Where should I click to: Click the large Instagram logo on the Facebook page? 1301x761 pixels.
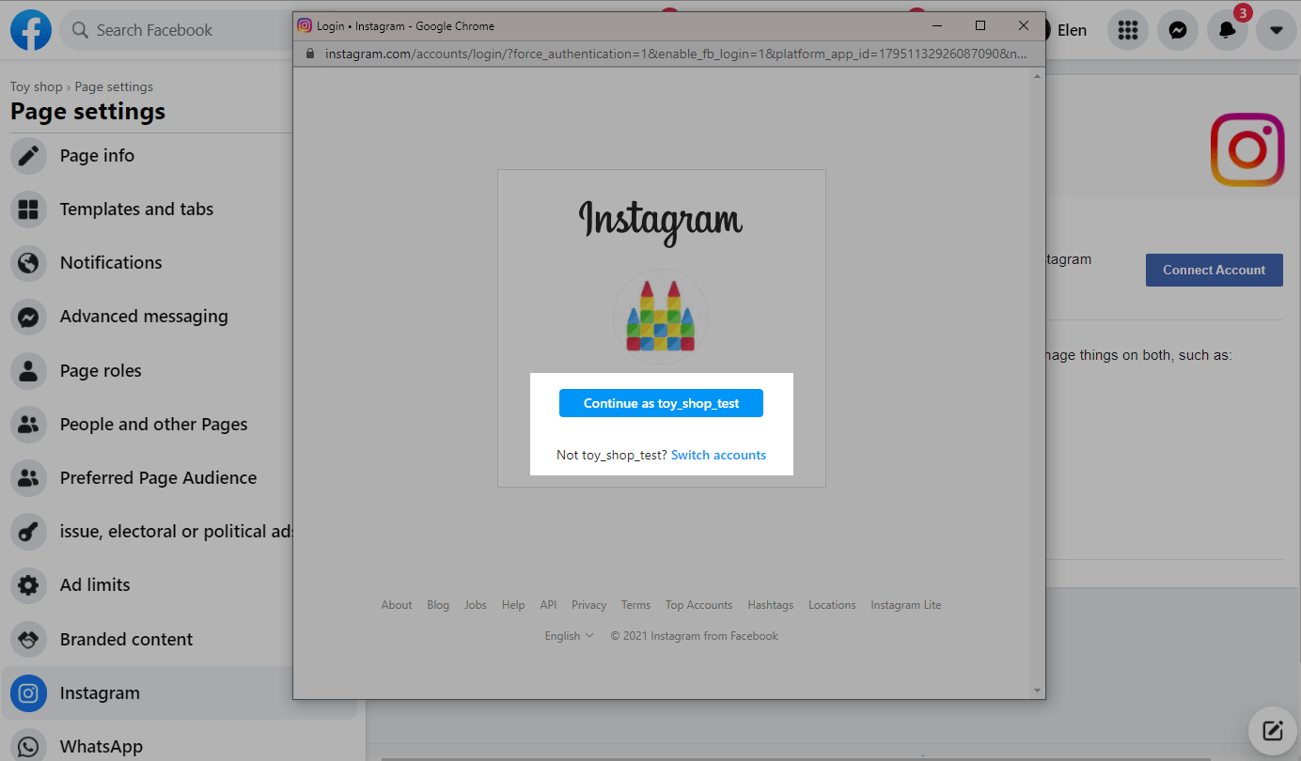coord(1247,149)
